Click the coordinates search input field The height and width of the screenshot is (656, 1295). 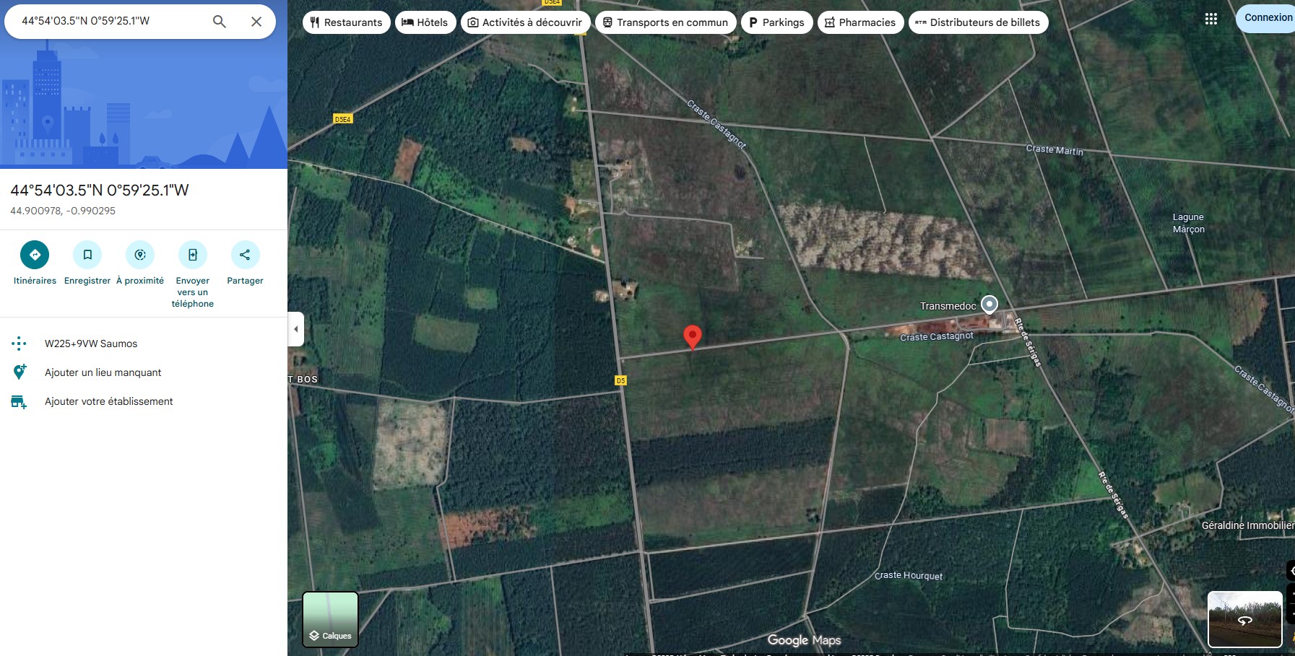(x=108, y=21)
